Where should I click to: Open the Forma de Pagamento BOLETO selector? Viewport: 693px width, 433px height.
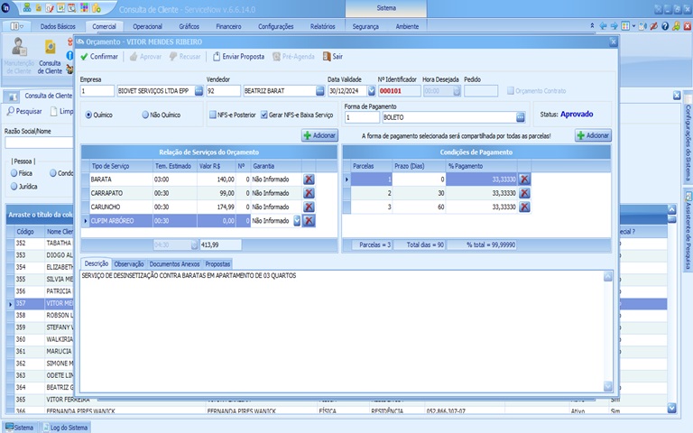521,117
